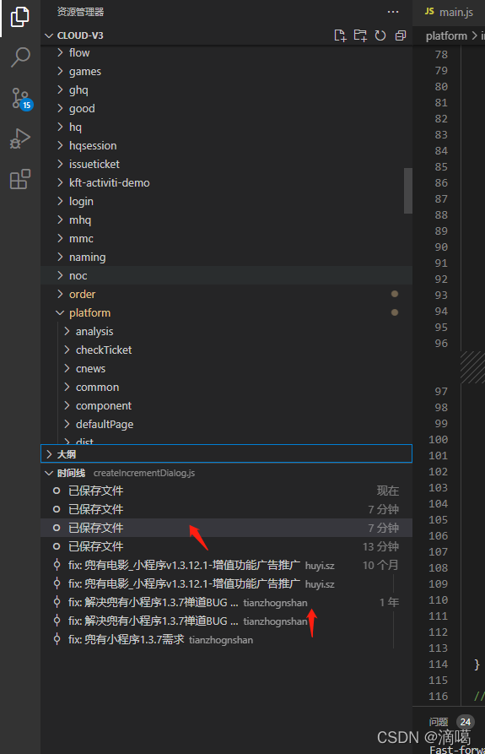Click the commit icon of huyi.sz 10 个月 entry
Screen dimensions: 485x754
(57, 565)
